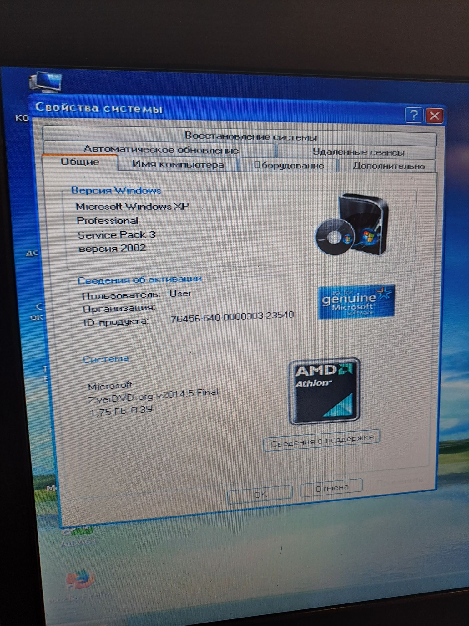Open the Mozilla Firefox desktop shortcut

pos(80,586)
